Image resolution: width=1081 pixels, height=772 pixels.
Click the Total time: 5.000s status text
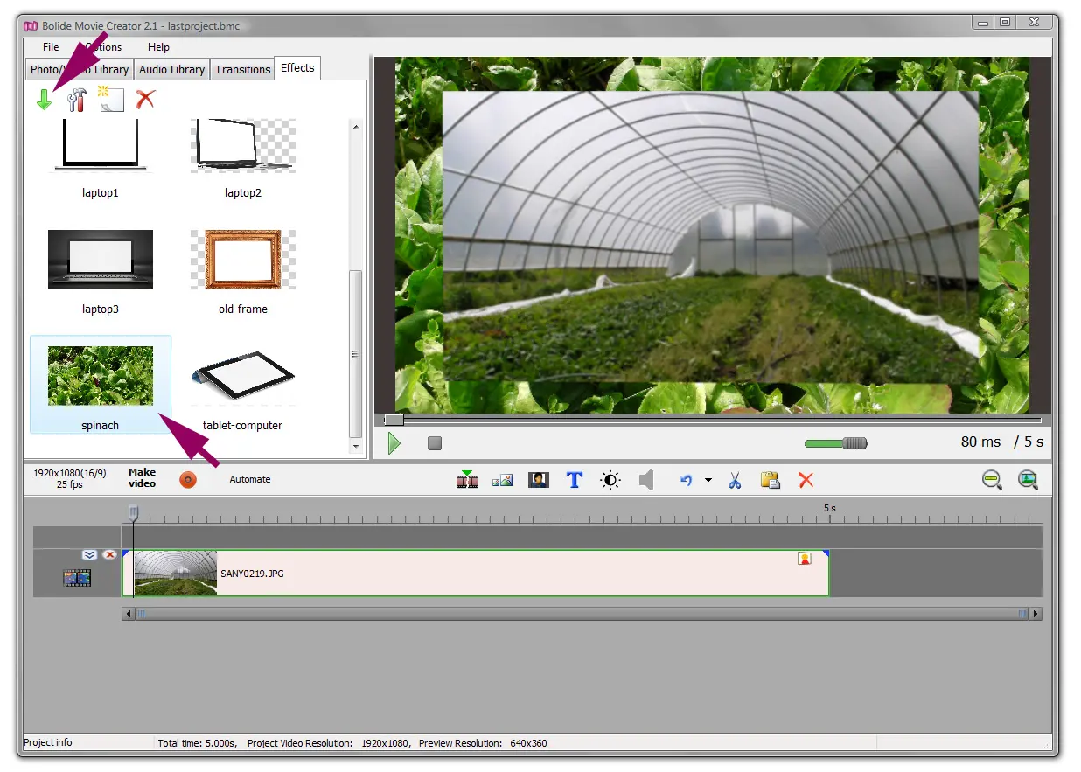(x=197, y=743)
